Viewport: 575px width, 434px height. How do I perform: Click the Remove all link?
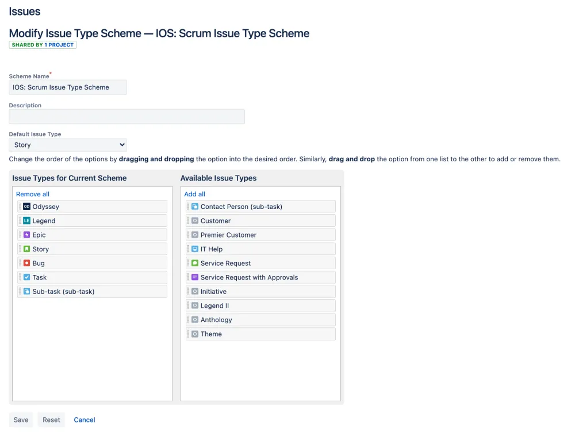pos(33,194)
